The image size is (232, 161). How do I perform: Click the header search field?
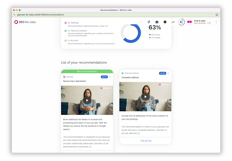pos(129,22)
